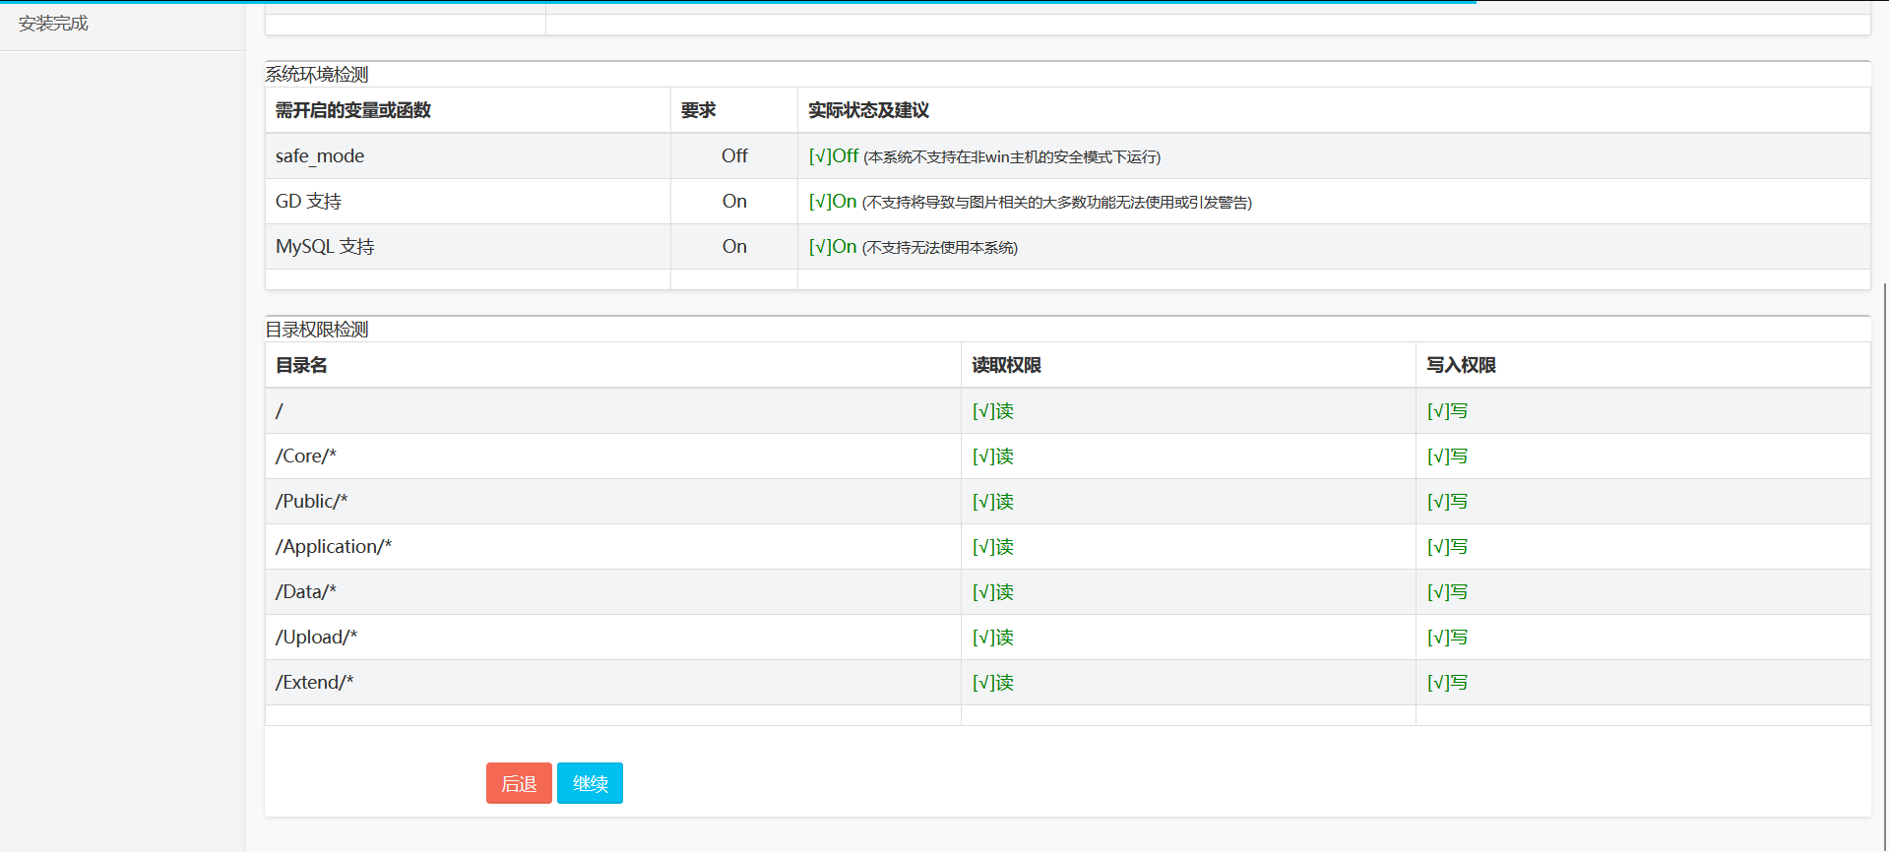
Task: Click the 目录名 column header
Action: [301, 365]
